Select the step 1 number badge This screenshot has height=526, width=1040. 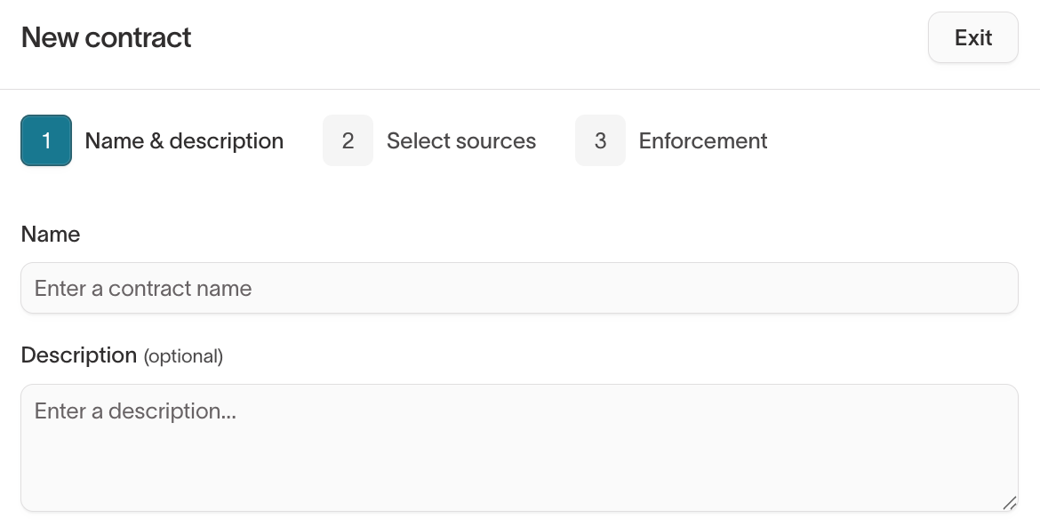coord(46,140)
